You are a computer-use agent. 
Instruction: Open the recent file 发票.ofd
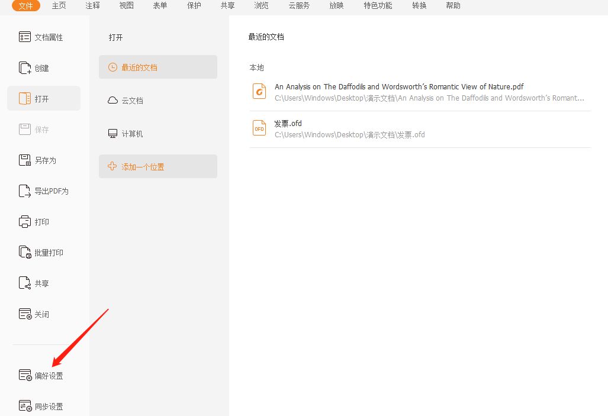point(288,124)
